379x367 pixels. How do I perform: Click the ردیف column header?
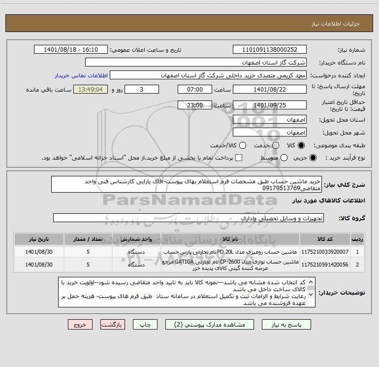(357, 239)
